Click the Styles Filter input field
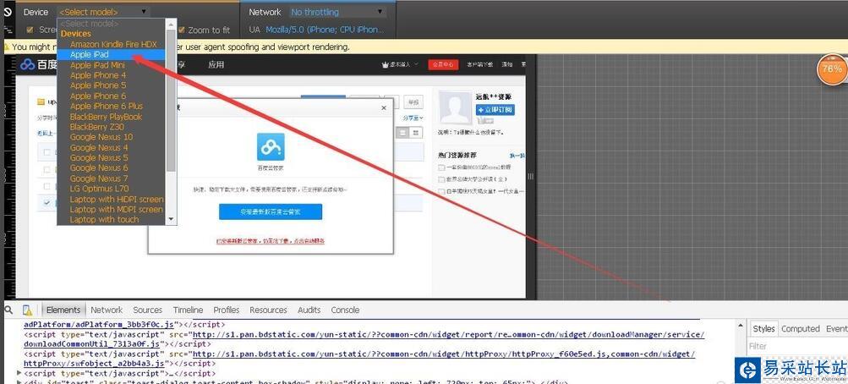 [x=798, y=346]
